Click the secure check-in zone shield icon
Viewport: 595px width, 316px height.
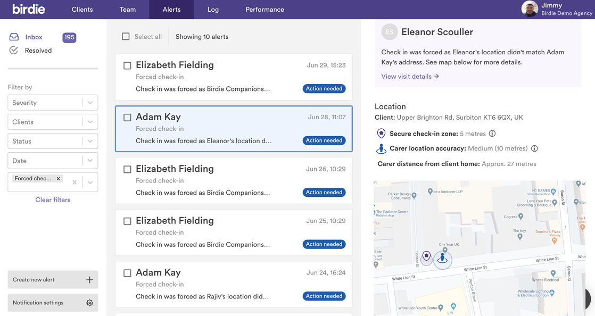381,134
